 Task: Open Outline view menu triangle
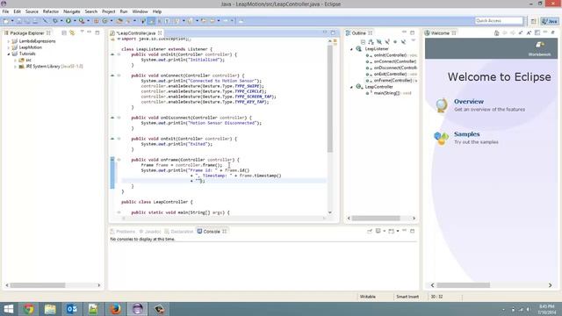413,41
